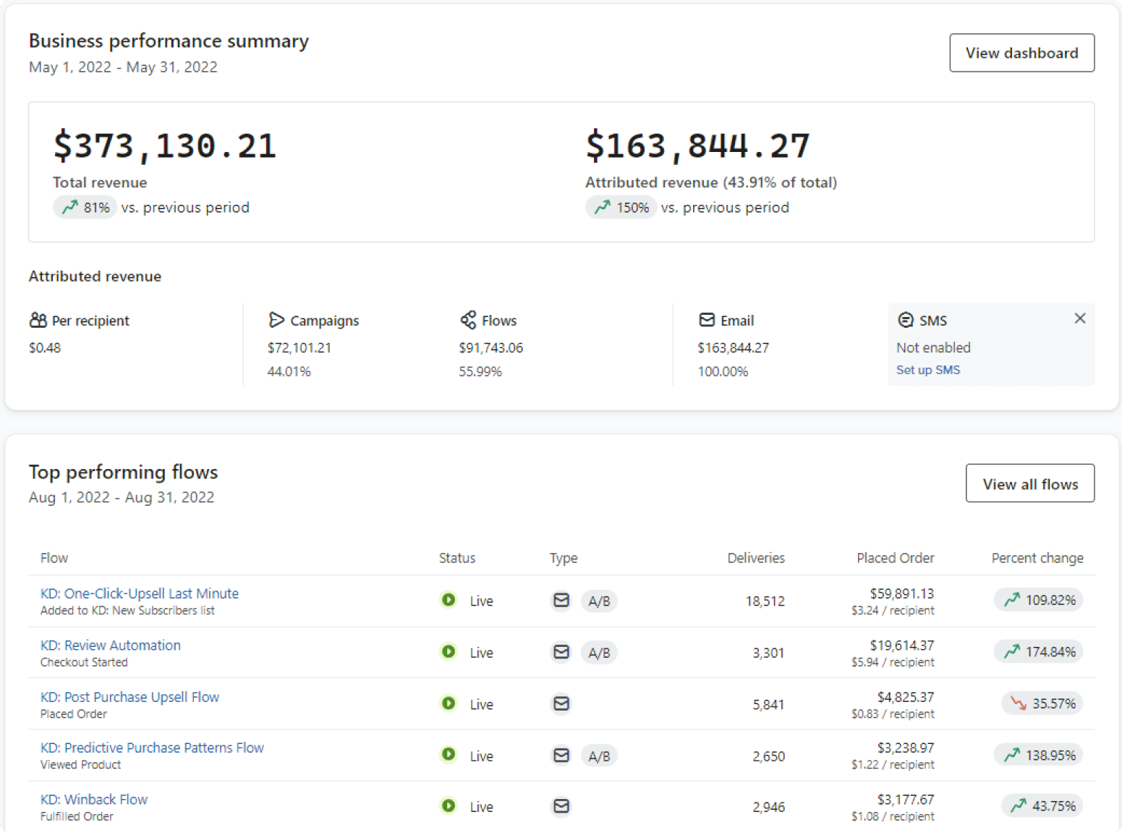Click green Live status icon for One-Click-Upsell
Screen dimensions: 1122x833
pyautogui.click(x=449, y=600)
